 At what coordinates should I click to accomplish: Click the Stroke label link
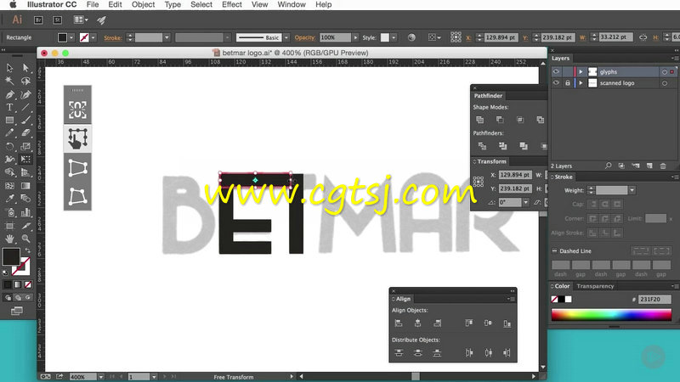pos(113,37)
